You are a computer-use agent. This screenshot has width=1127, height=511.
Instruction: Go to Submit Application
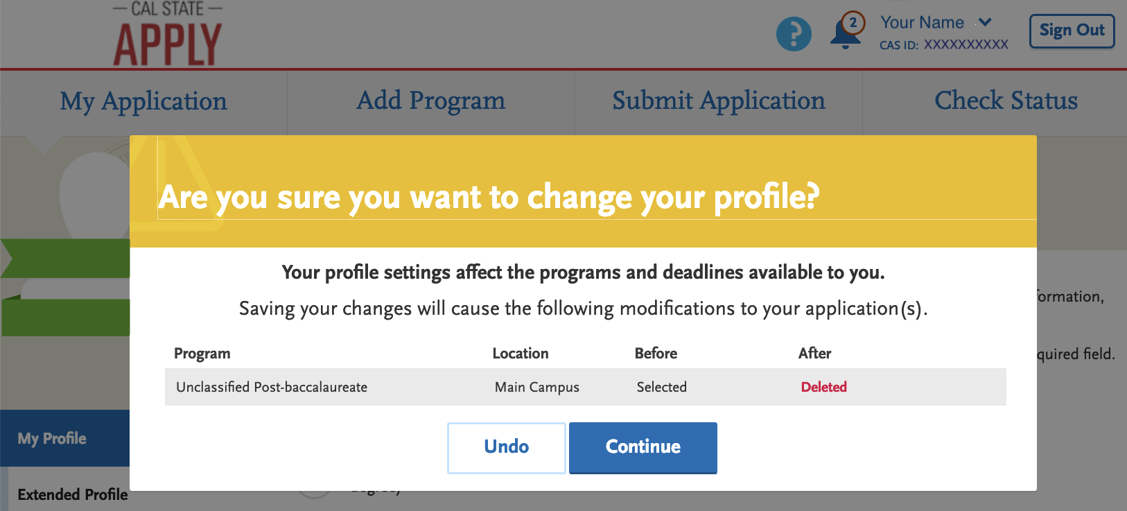click(718, 101)
